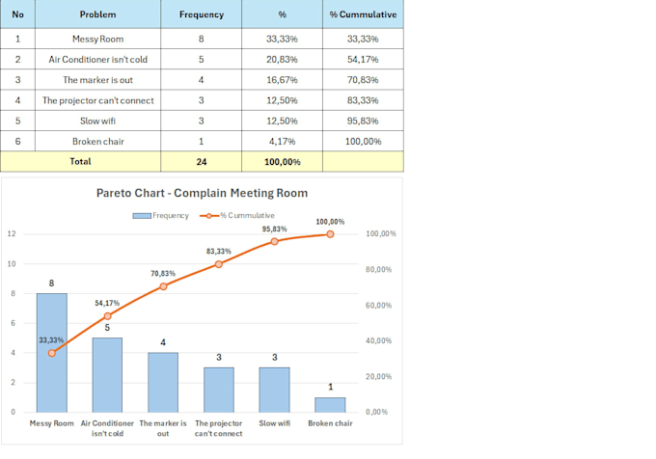This screenshot has width=656, height=459.
Task: Click cumulative line marker labeled 83,33%
Action: tap(219, 264)
